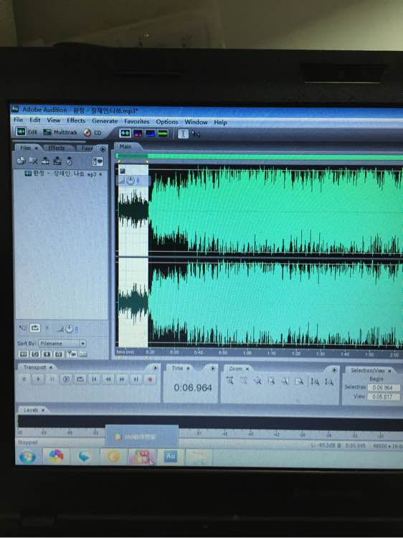Open the Effects menu
403x538 pixels.
(x=76, y=121)
